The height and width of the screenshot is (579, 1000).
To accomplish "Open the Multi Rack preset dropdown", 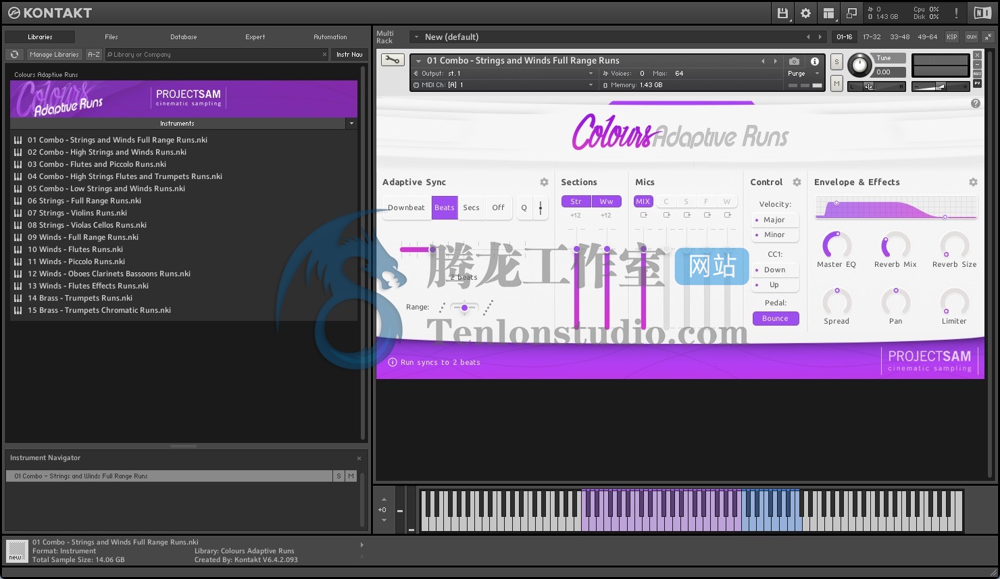I will [x=417, y=37].
